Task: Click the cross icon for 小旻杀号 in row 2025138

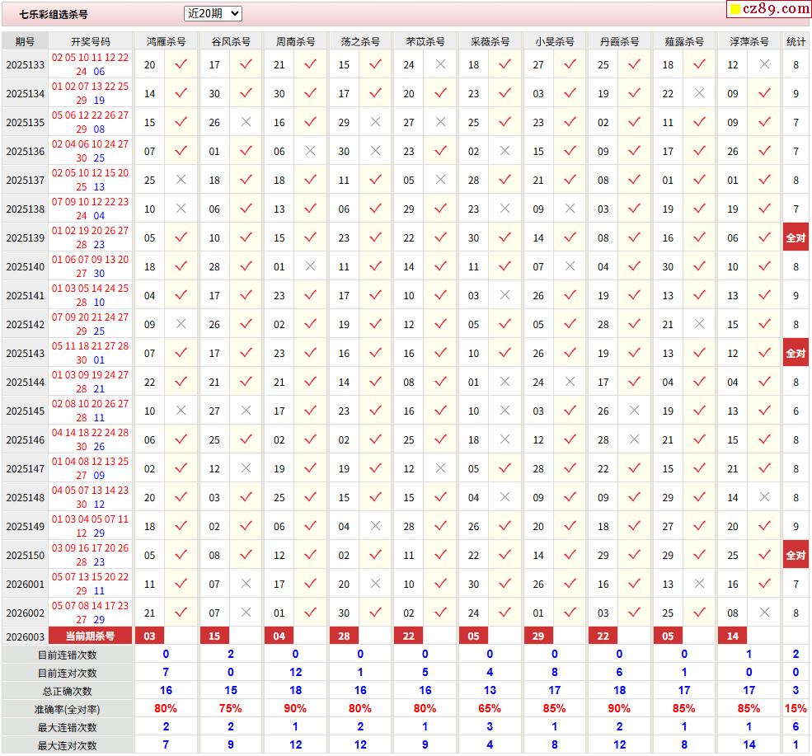Action: point(570,209)
